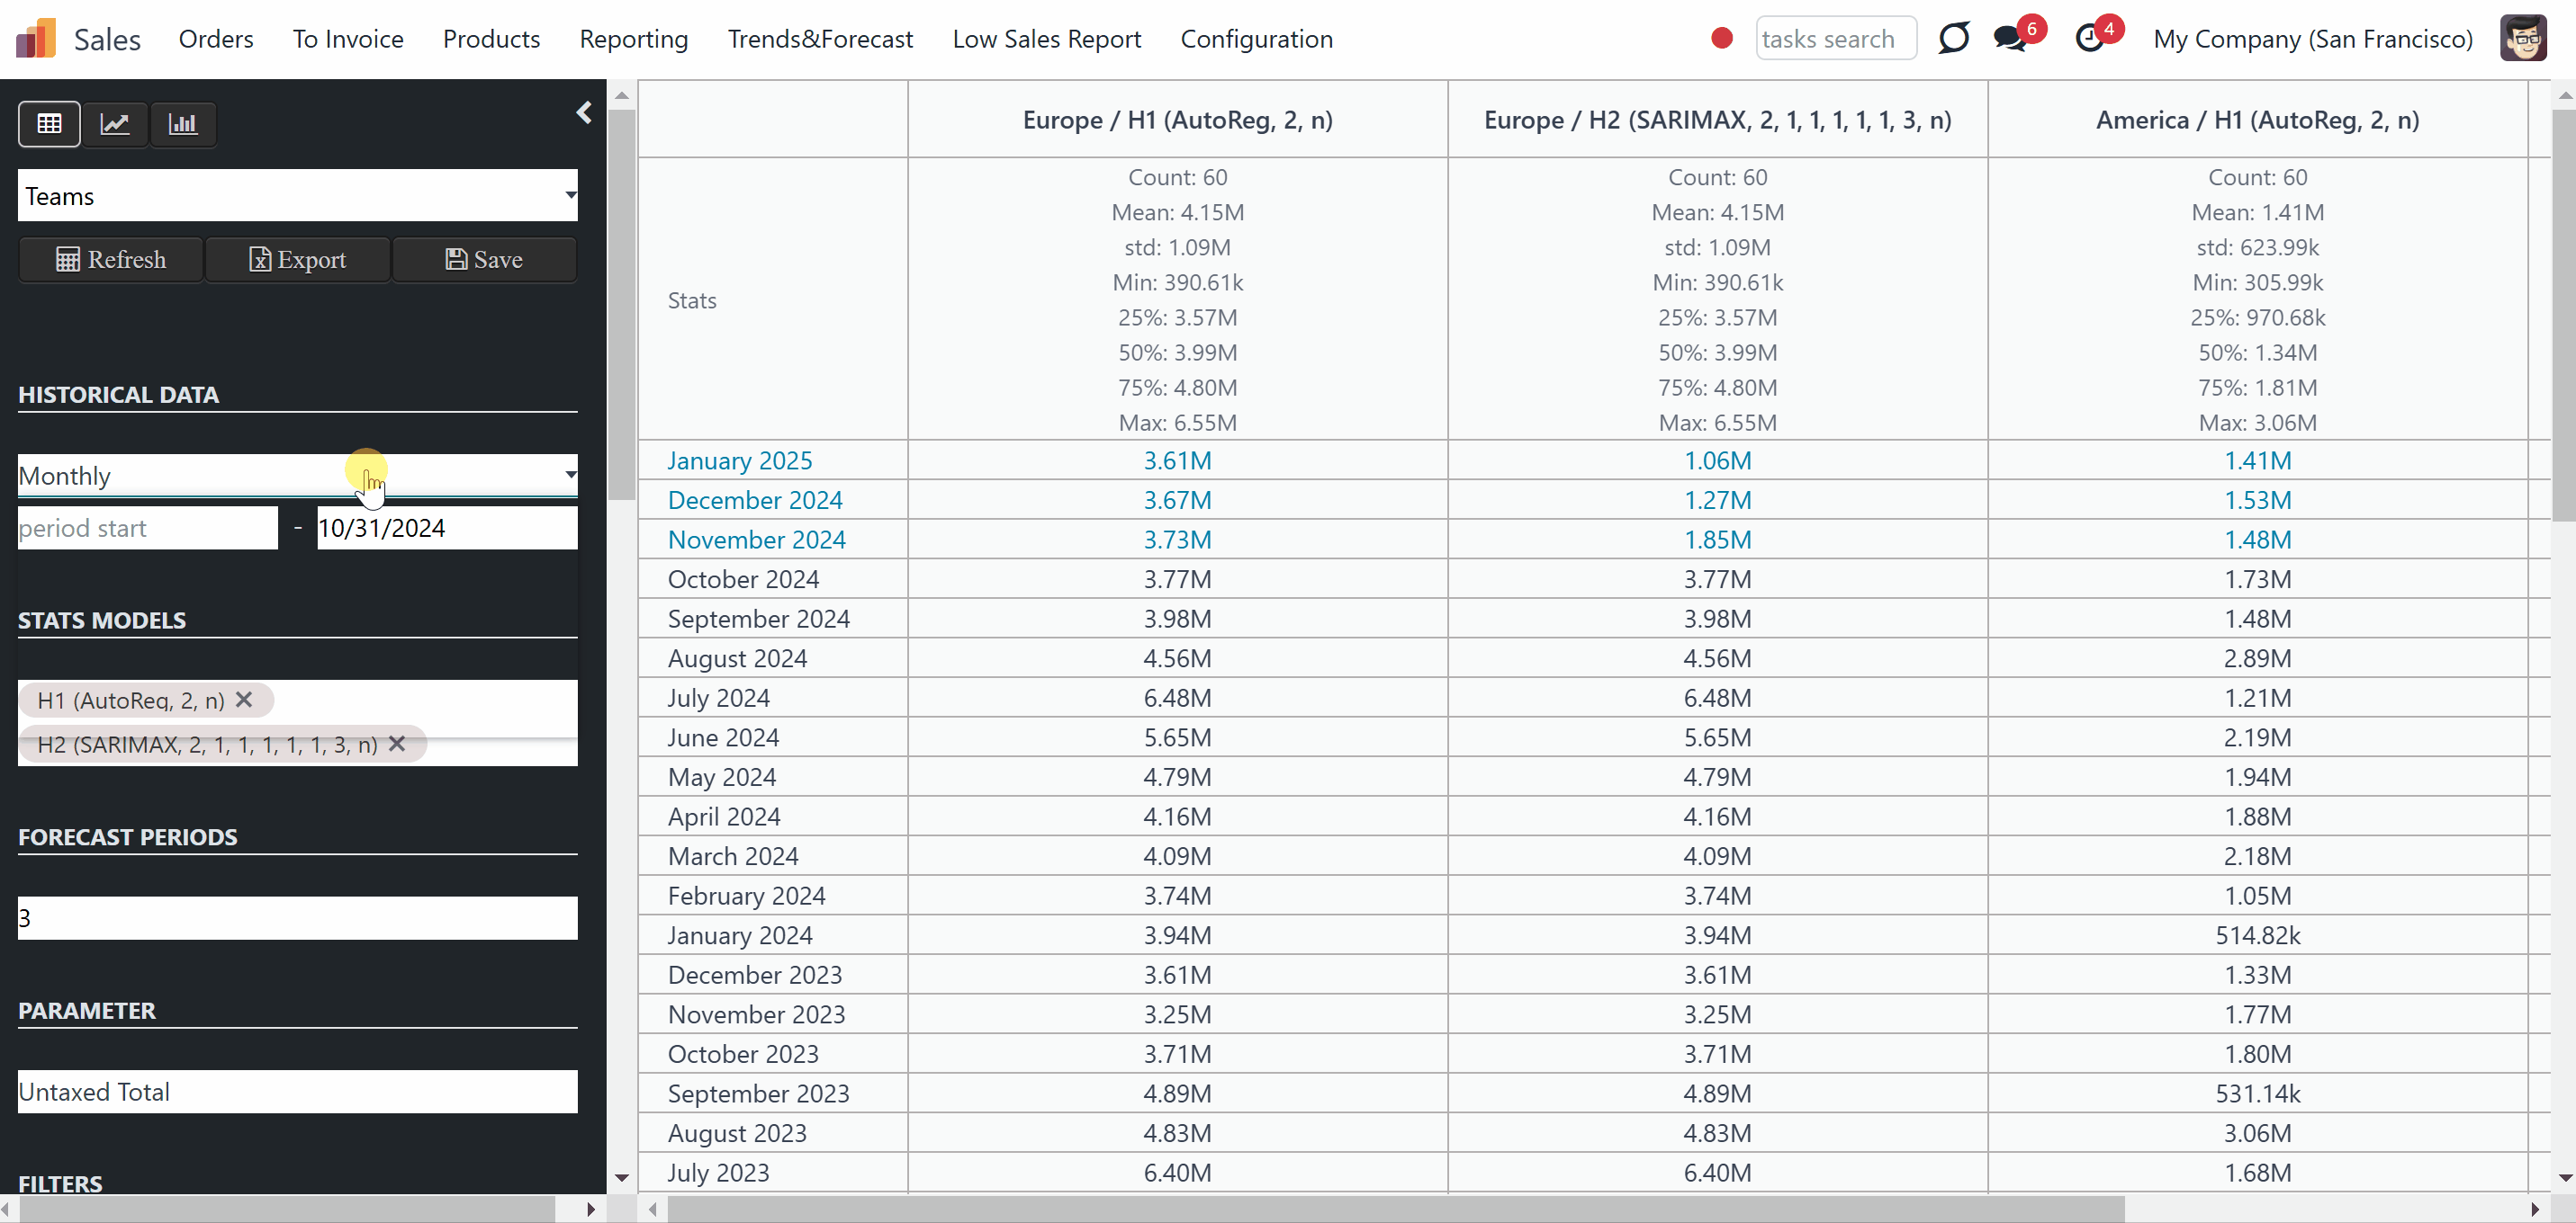Click the Save button

(484, 260)
